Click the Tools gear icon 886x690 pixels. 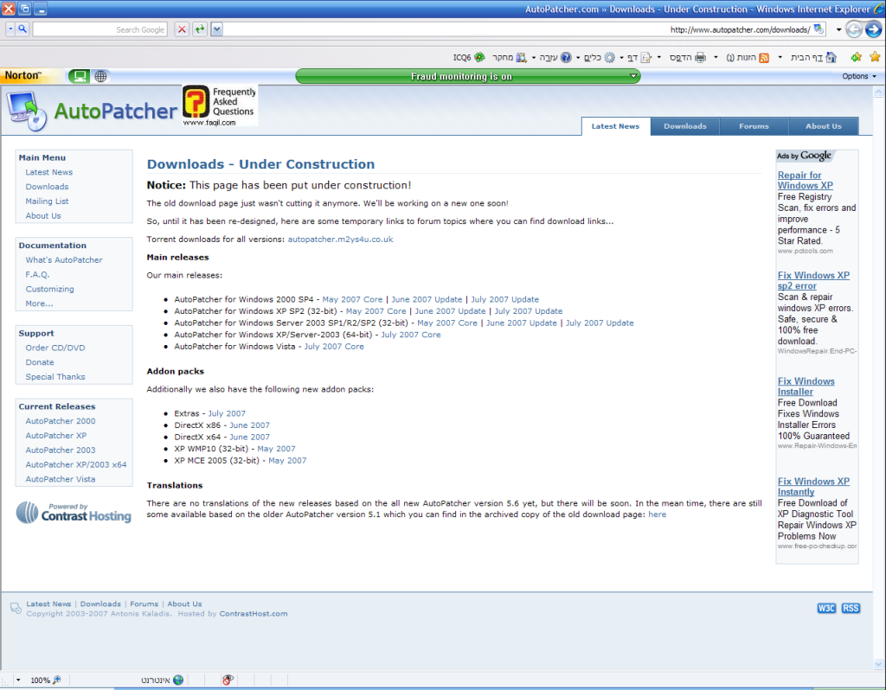[x=610, y=58]
